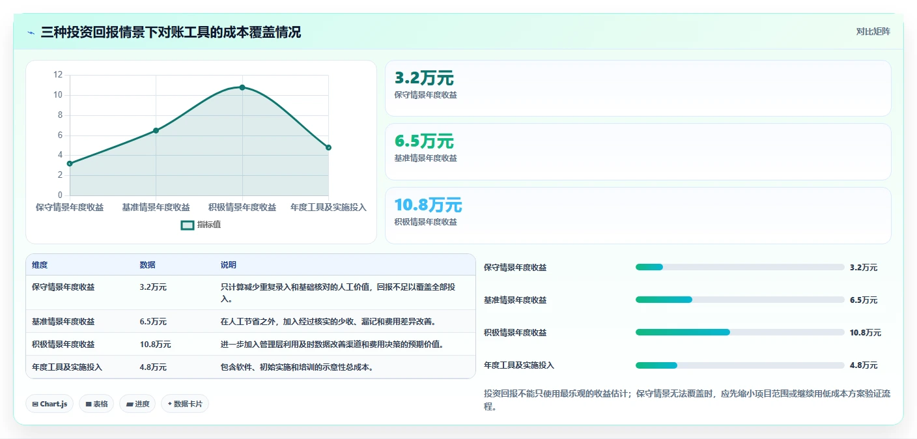The image size is (917, 439).
Task: Click the title 三种投资回报情景下对账工具的成本覆盖情况
Action: [x=171, y=32]
